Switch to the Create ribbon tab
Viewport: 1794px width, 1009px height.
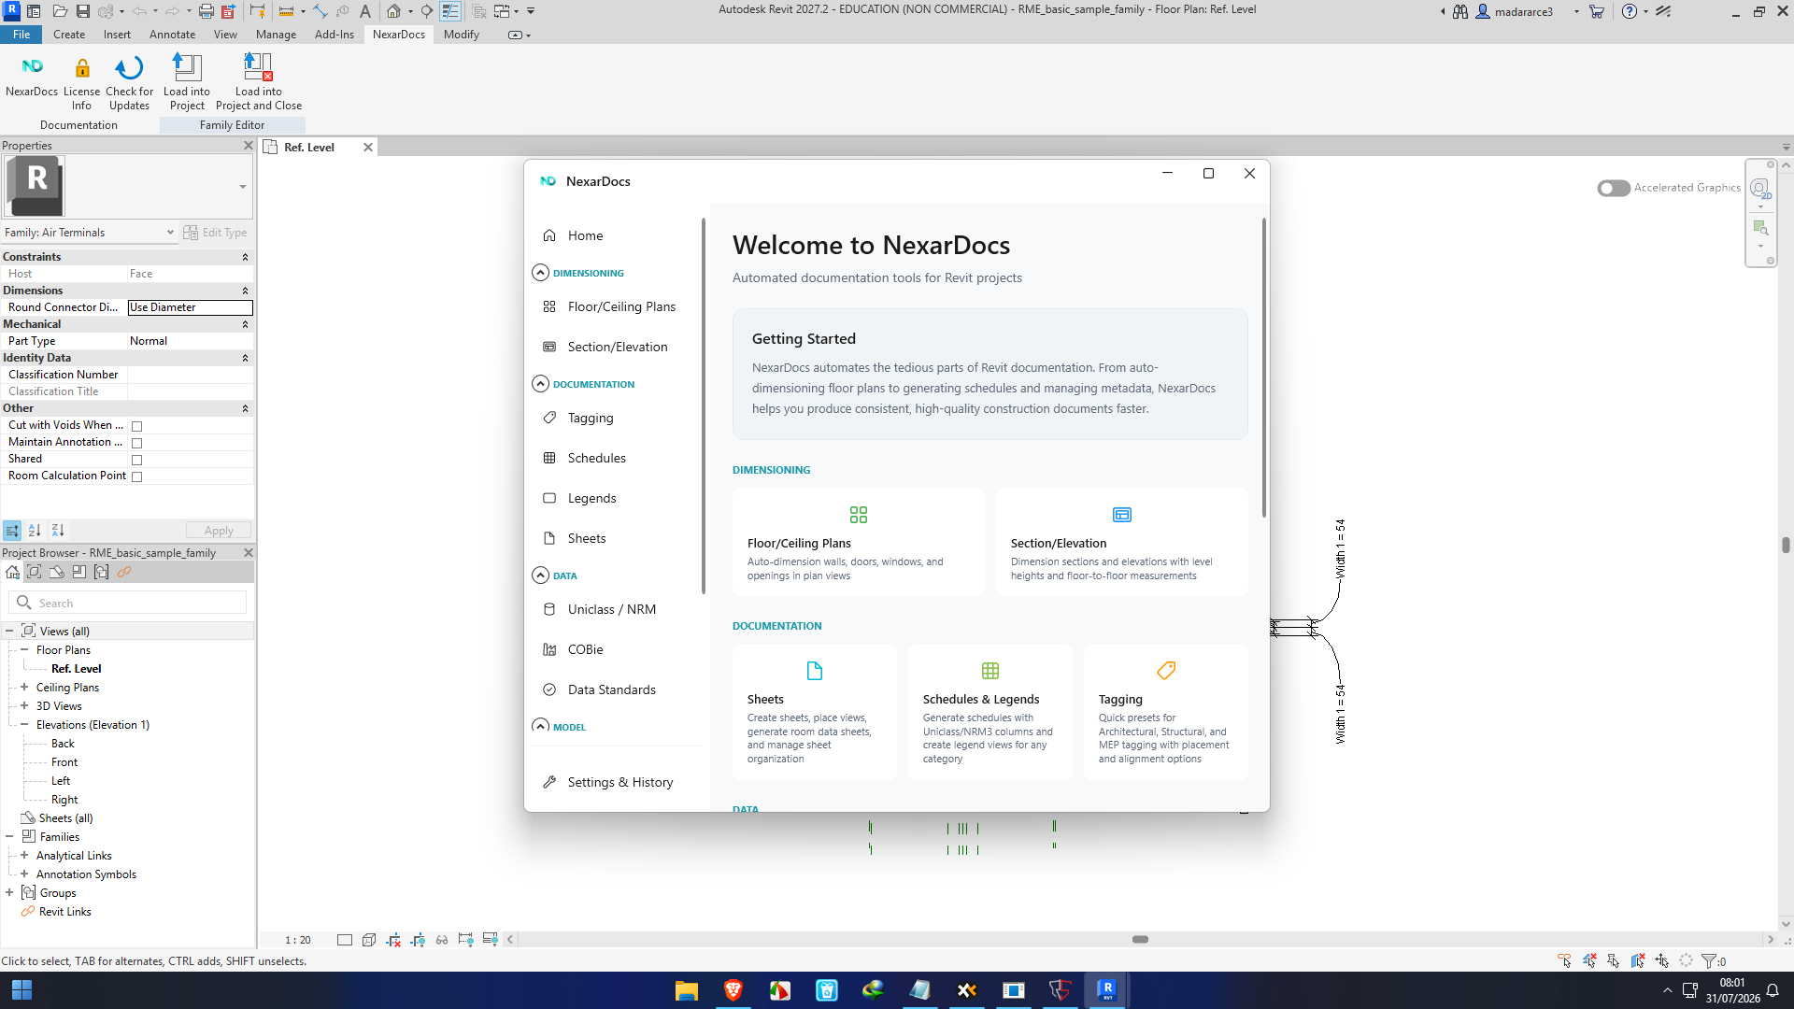coord(69,35)
